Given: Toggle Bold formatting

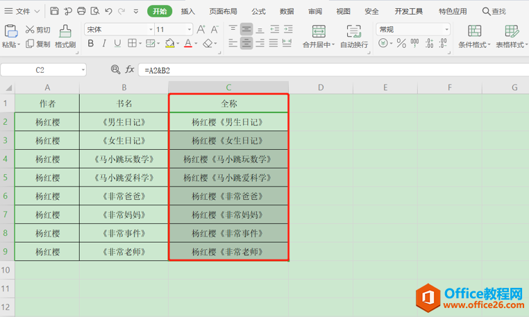Looking at the screenshot, I should coord(90,43).
